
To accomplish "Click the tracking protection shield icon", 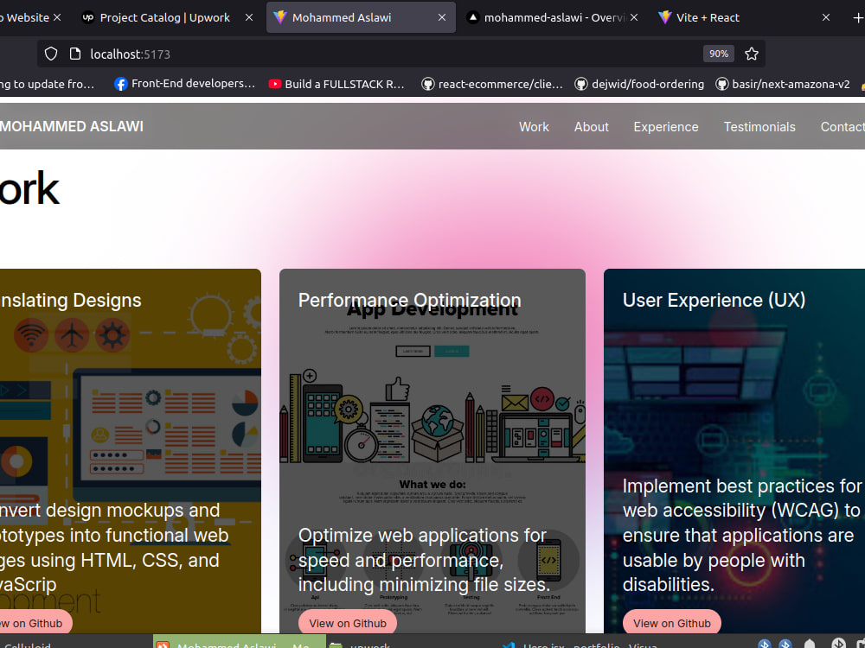I will 51,54.
